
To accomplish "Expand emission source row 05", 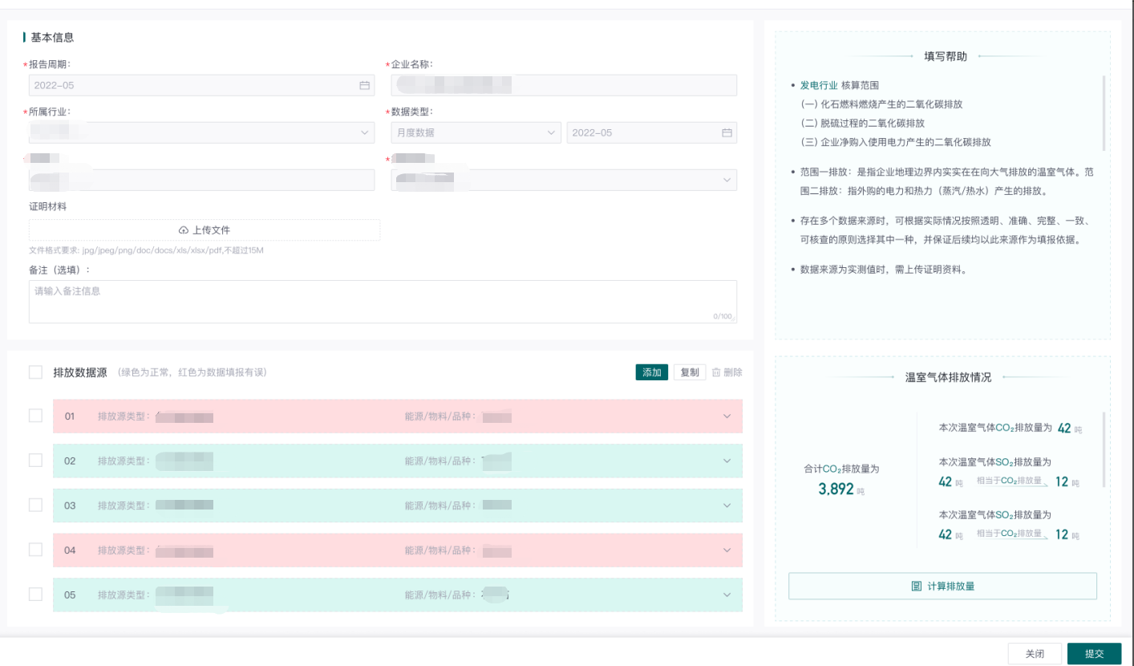I will click(x=727, y=595).
